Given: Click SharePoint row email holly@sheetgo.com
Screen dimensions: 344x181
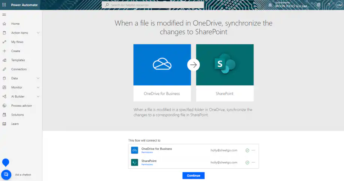Looking at the screenshot, I should 224,162.
